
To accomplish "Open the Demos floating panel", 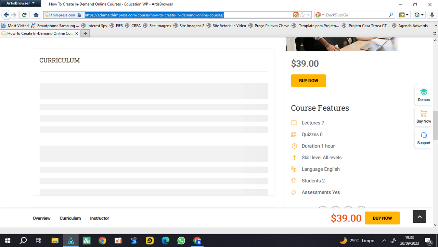I will pyautogui.click(x=424, y=95).
